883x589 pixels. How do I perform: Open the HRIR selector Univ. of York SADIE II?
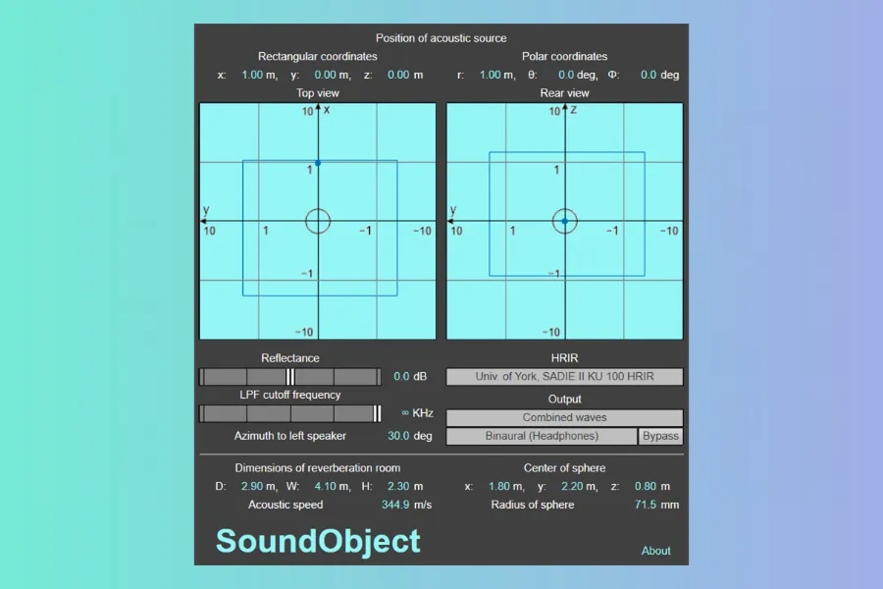click(x=564, y=377)
